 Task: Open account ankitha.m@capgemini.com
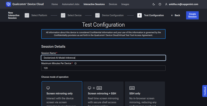[184, 4]
